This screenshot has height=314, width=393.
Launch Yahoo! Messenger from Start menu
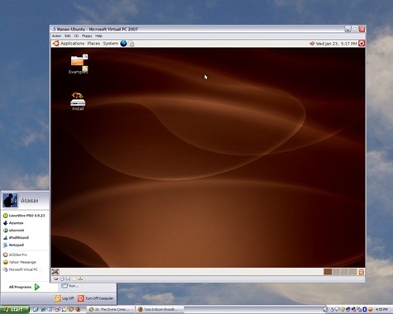click(x=20, y=262)
